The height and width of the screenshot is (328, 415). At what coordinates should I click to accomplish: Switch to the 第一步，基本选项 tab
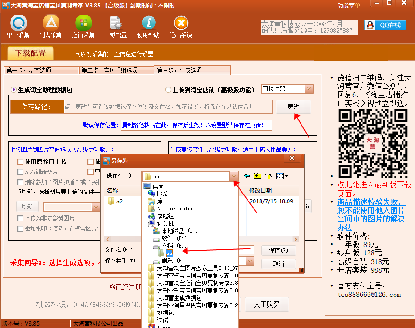[x=41, y=70]
